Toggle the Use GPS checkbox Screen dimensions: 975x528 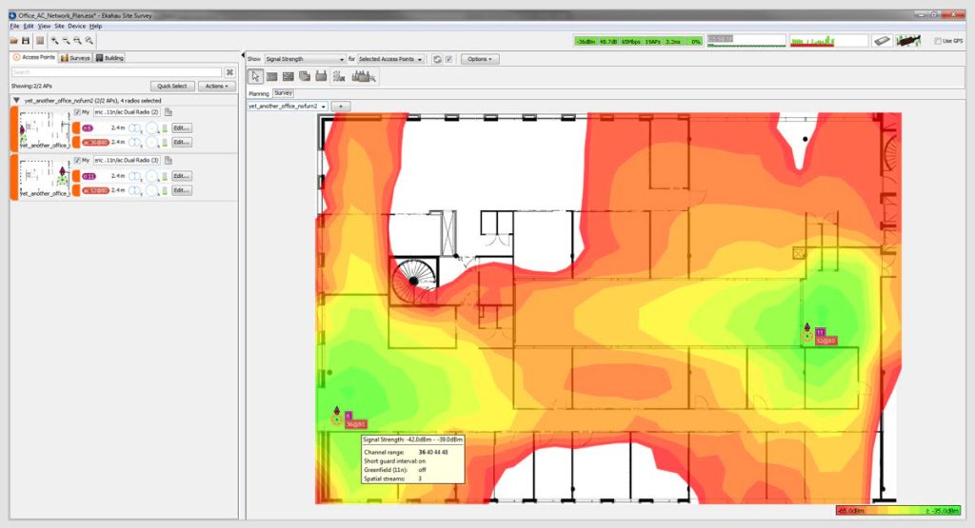point(938,41)
